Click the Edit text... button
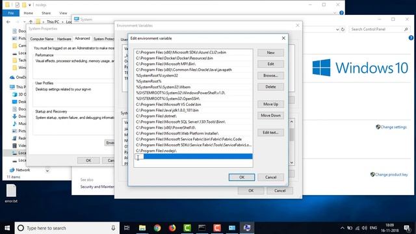 (x=270, y=133)
